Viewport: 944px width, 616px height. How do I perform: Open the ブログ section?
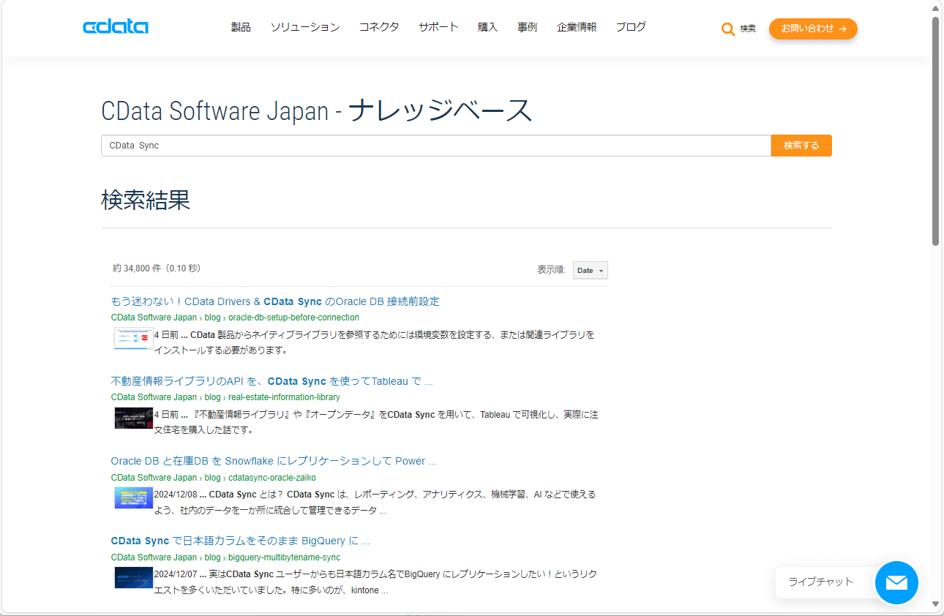pyautogui.click(x=631, y=27)
